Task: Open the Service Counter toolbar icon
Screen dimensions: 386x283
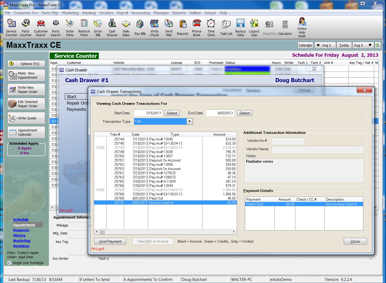Action: tap(11, 28)
